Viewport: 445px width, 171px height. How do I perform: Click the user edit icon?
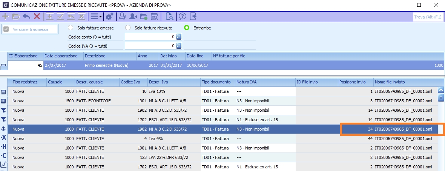(x=123, y=17)
